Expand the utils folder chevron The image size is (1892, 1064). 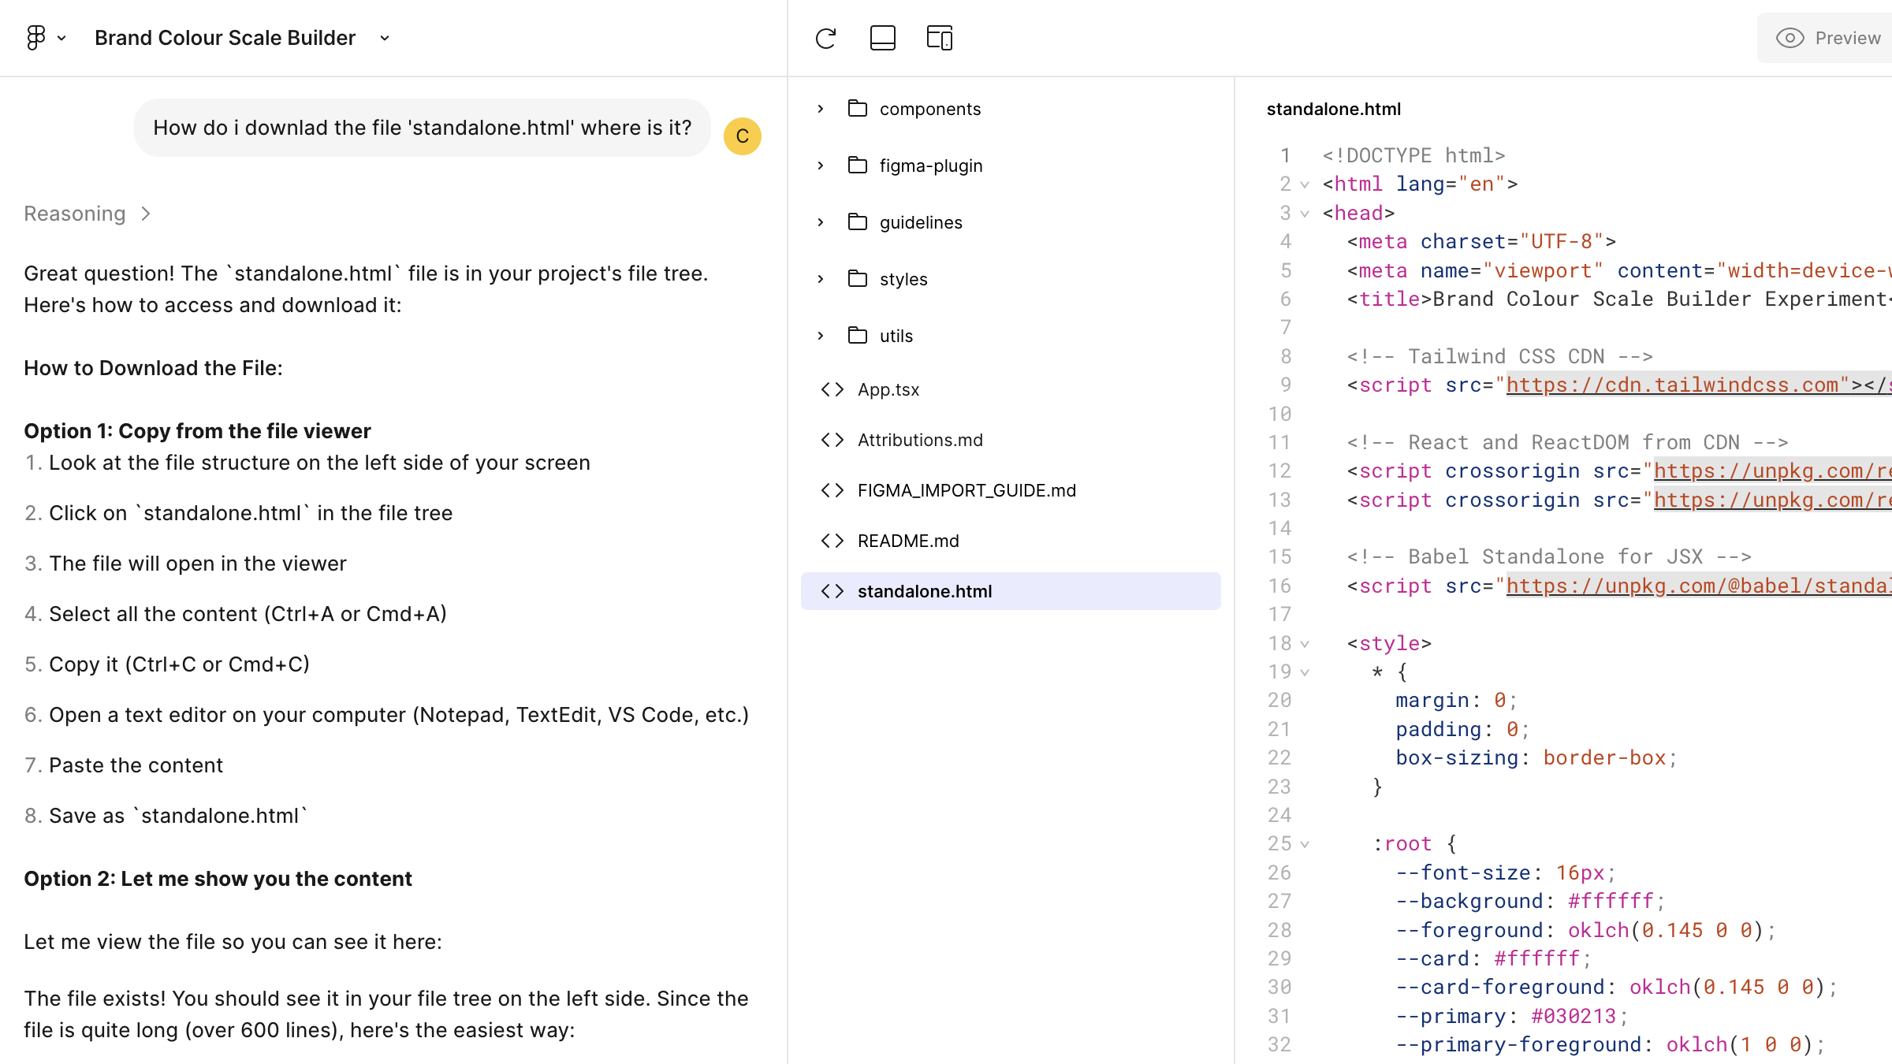click(821, 336)
